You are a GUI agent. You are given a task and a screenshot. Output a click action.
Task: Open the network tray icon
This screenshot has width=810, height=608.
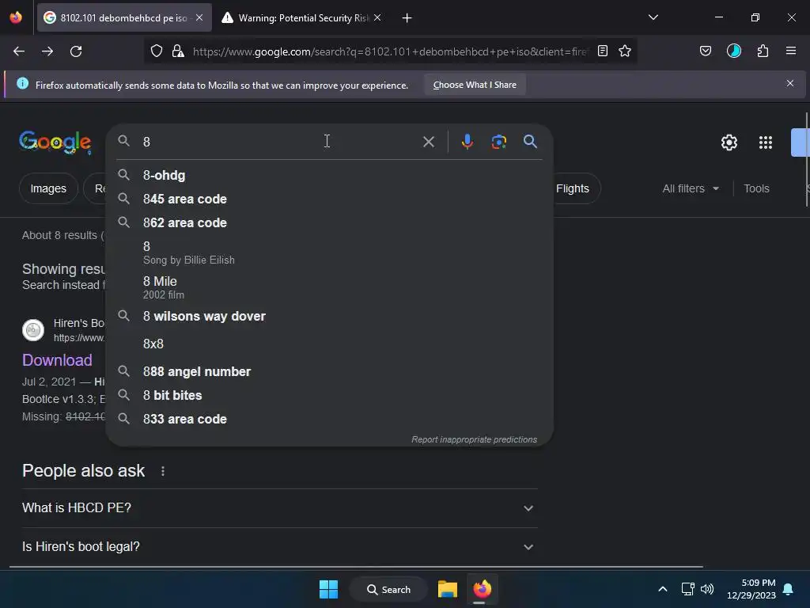[687, 589]
